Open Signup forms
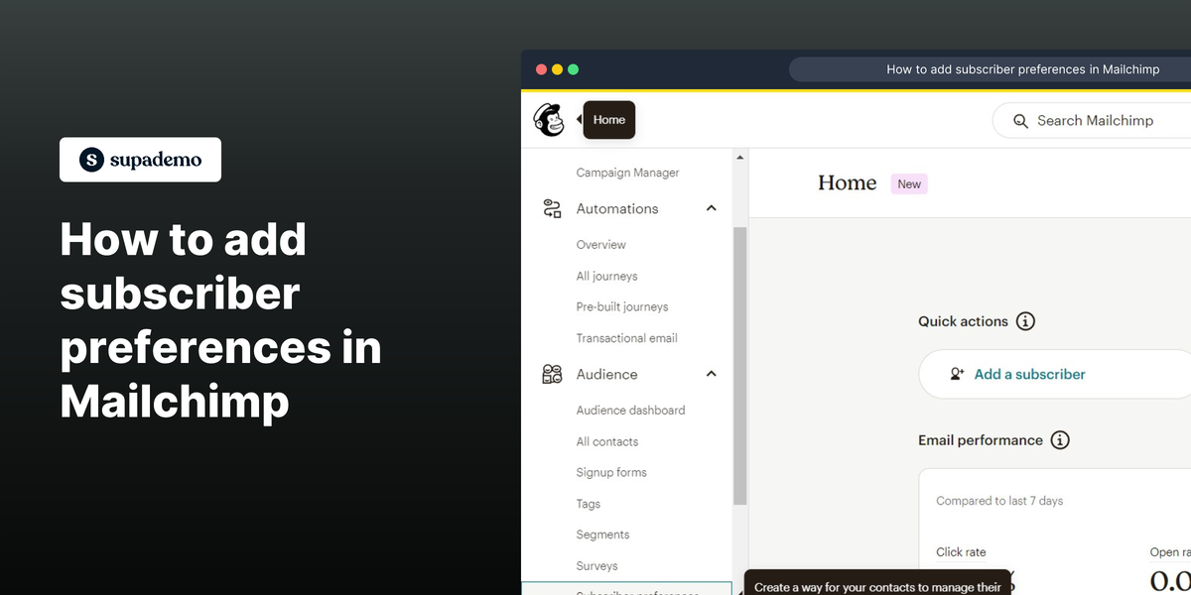This screenshot has height=595, width=1191. pos(611,472)
